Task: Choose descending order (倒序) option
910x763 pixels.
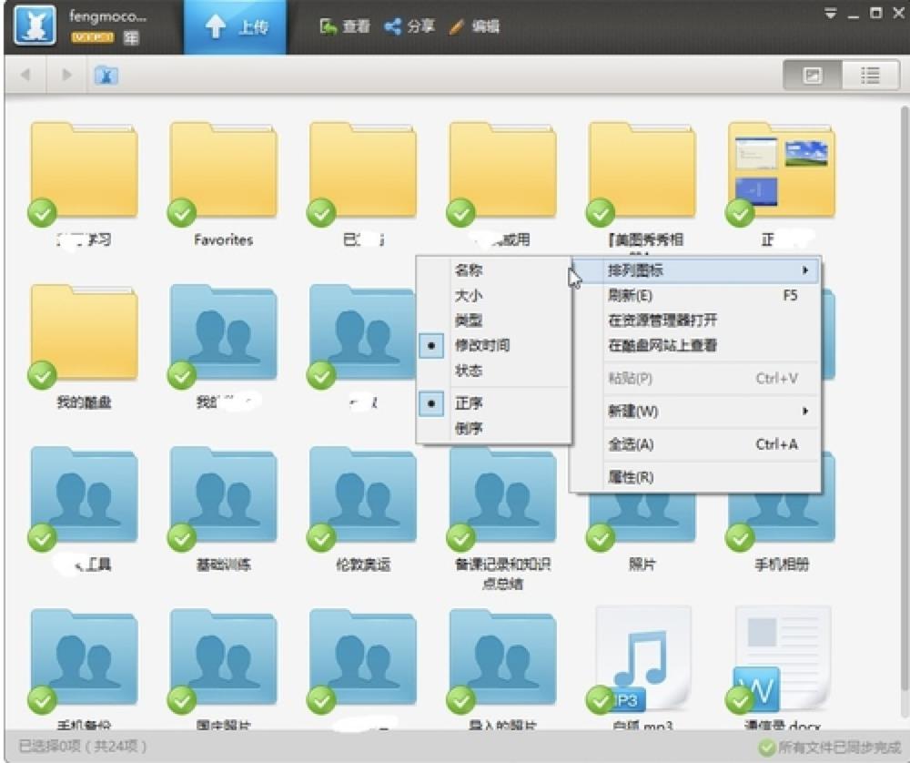Action: coord(469,428)
